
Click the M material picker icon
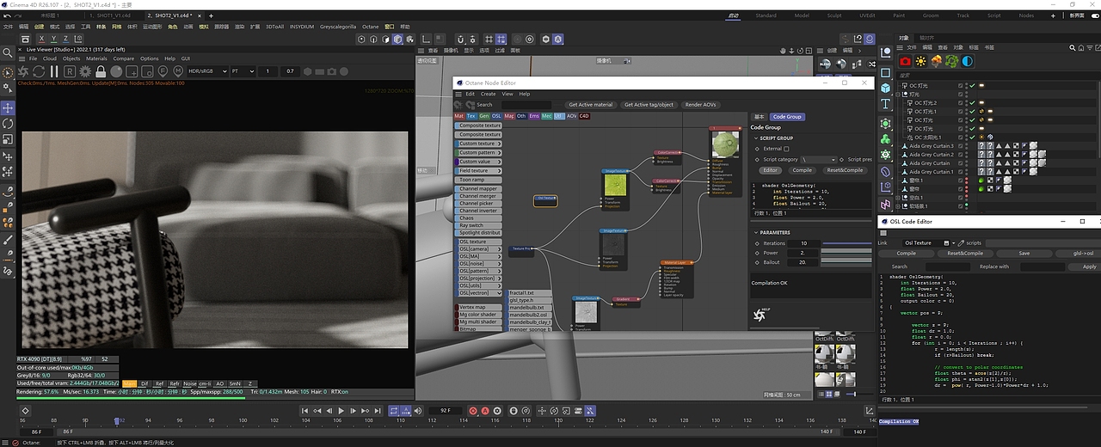pos(178,71)
